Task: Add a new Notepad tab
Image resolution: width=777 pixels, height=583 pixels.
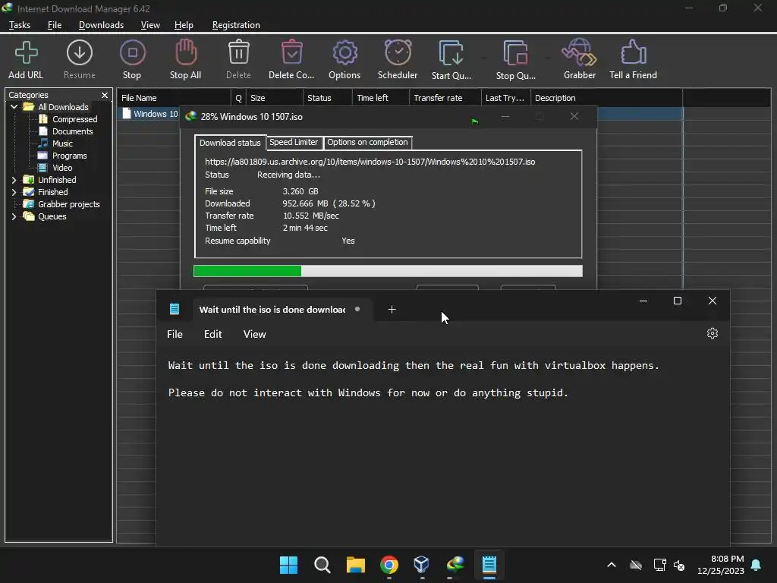Action: point(392,310)
